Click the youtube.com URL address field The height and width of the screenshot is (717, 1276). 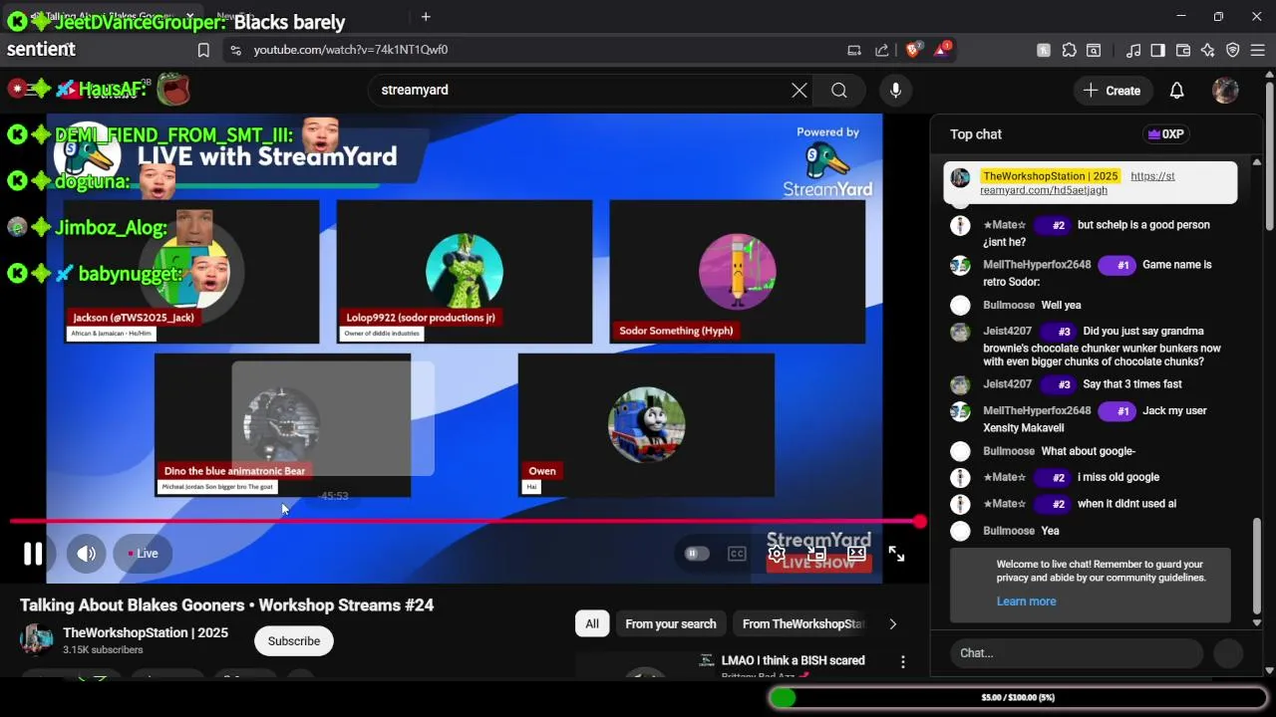click(x=351, y=51)
